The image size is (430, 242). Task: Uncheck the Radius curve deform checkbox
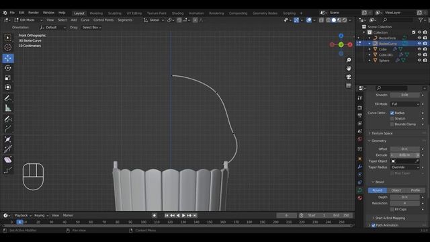(392, 113)
